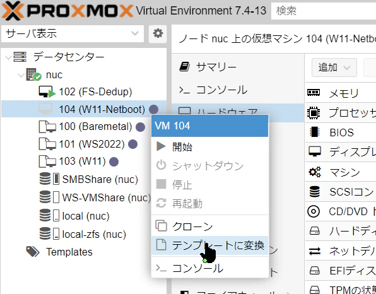376x294 pixels.
Task: Click the template icon for 101 (WS2022)
Action: [x=47, y=144]
